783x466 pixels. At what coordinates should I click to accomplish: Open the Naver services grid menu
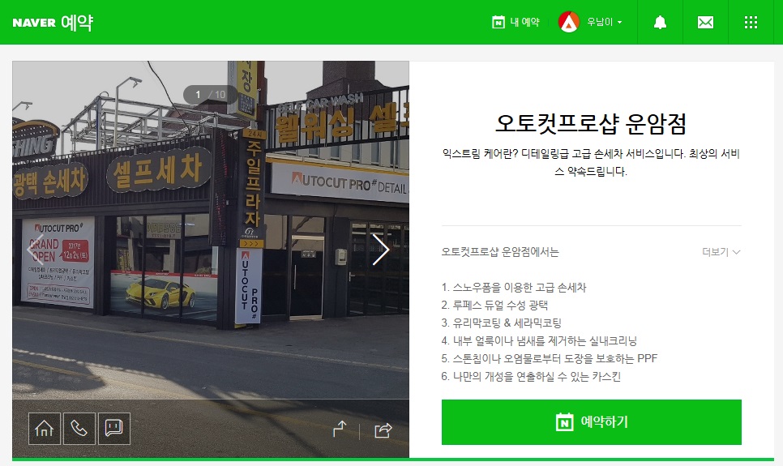pyautogui.click(x=751, y=22)
